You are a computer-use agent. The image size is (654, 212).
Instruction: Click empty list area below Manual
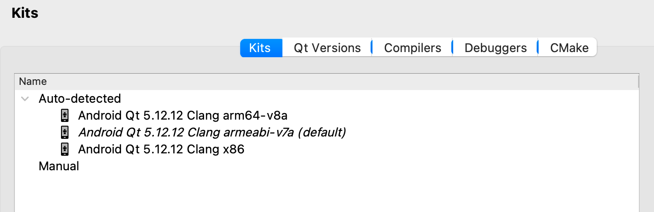point(327,193)
